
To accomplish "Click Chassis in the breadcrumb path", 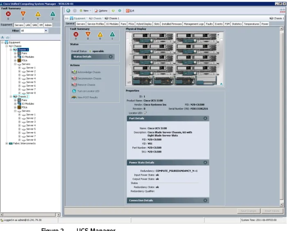I will [97, 18].
